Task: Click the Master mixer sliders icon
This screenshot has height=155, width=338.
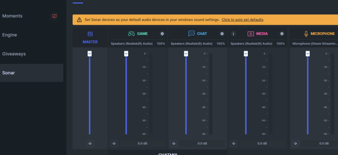Action: coord(90,34)
